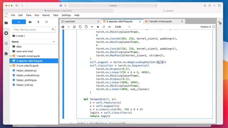The height and width of the screenshot is (128, 228).
Task: Open a new Safari tab with plus
Action: pyautogui.click(x=214, y=6)
